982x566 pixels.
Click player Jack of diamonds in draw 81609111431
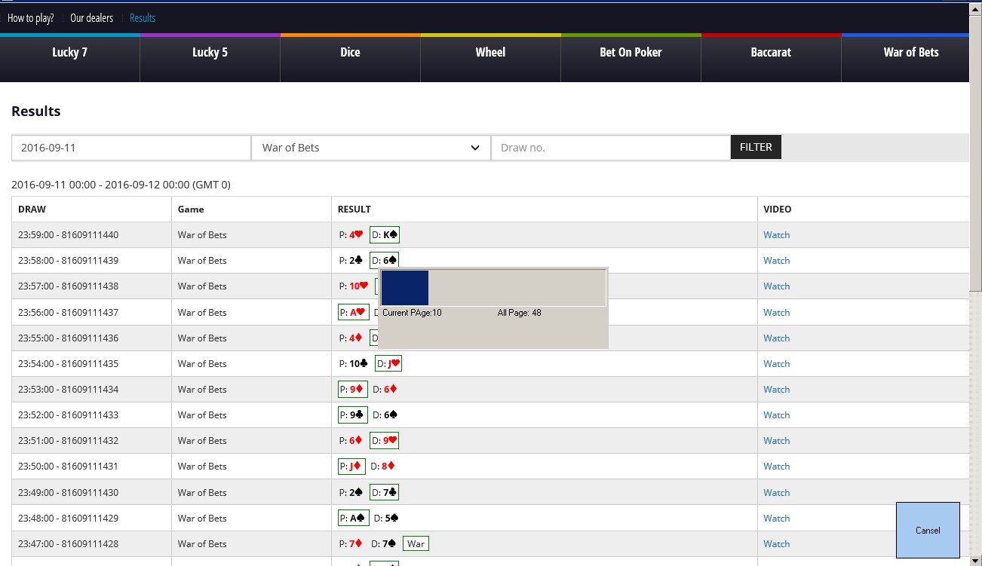[x=351, y=467]
